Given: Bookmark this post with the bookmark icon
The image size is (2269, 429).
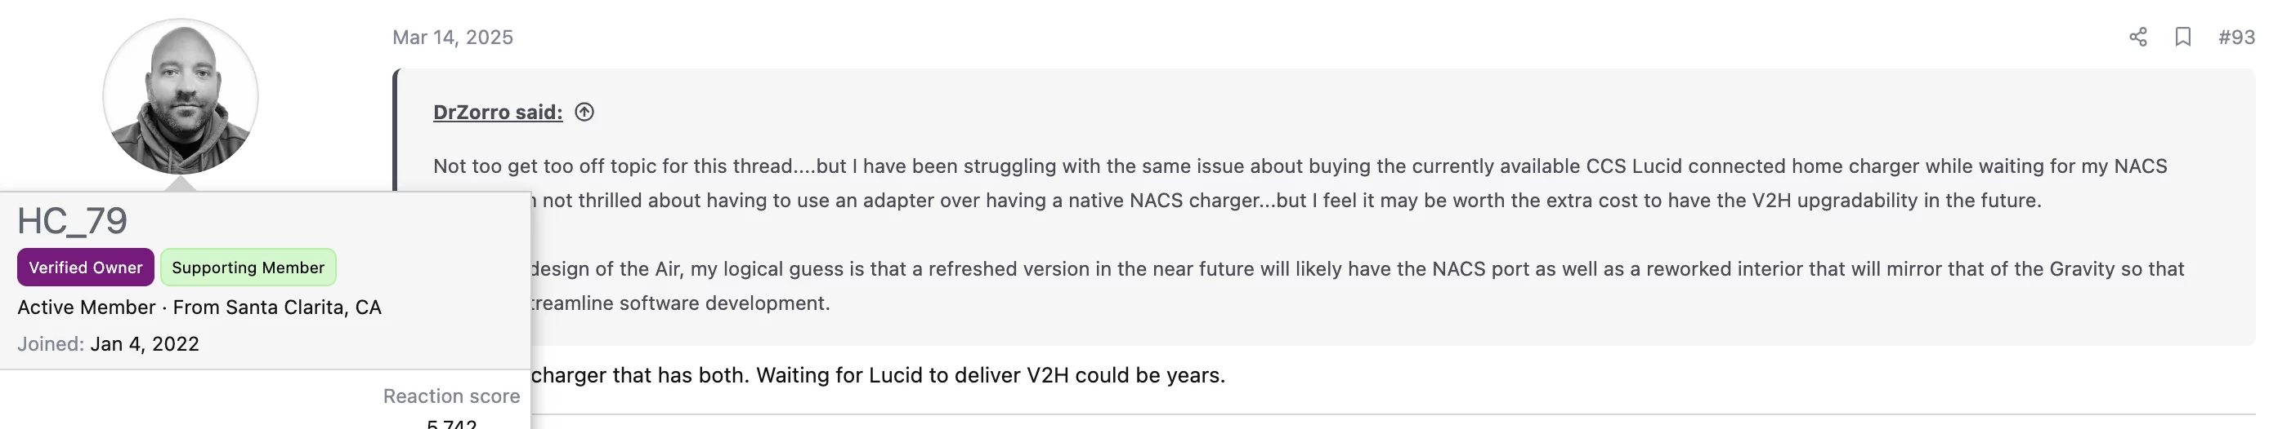Looking at the screenshot, I should click(2182, 37).
